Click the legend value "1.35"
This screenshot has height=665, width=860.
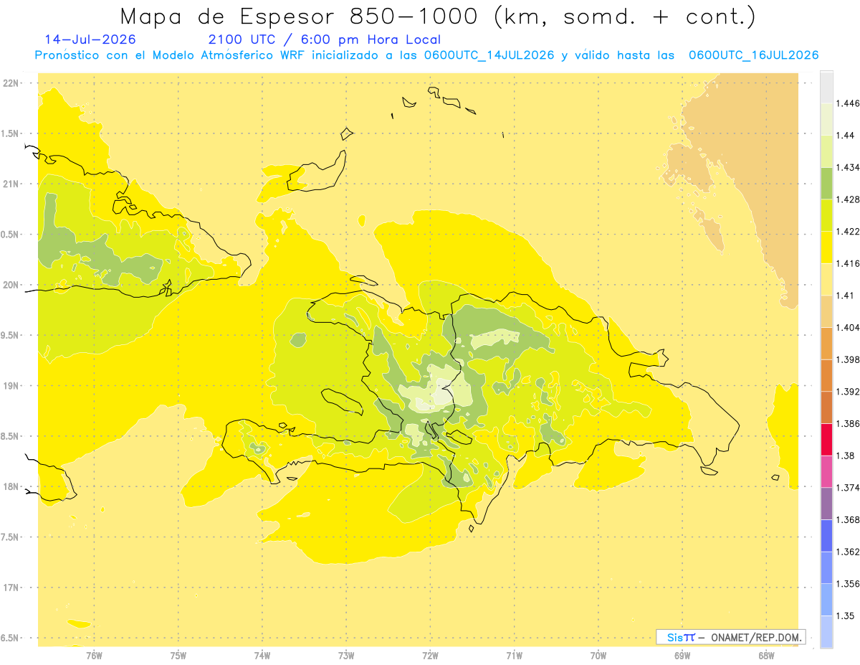point(845,616)
